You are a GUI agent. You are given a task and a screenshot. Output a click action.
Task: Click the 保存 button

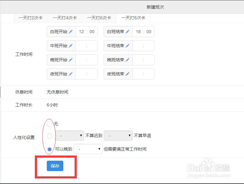tap(55, 166)
